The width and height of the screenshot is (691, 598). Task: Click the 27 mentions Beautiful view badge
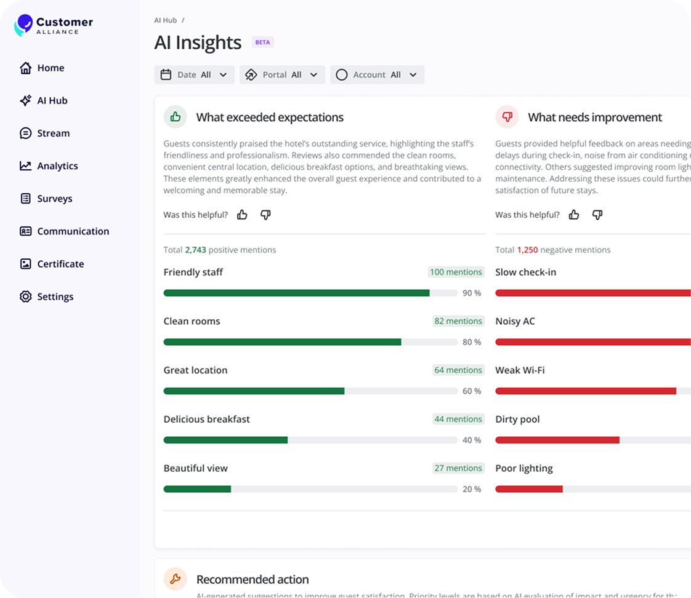click(x=458, y=468)
